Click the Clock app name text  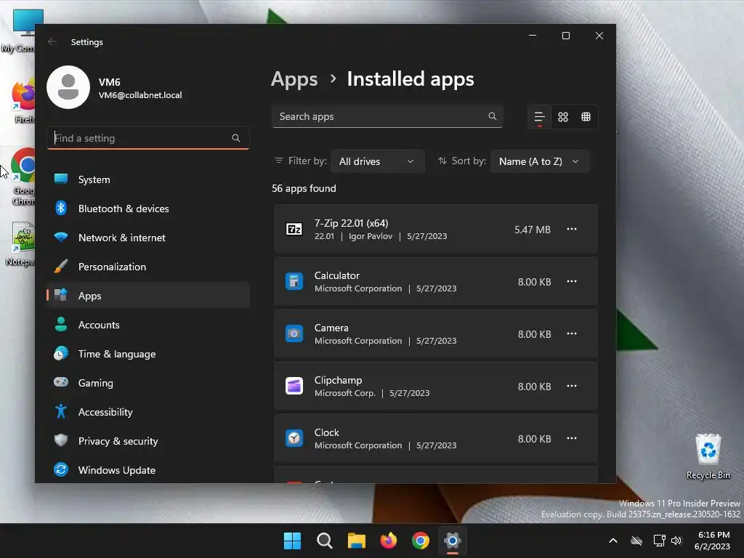tap(326, 432)
